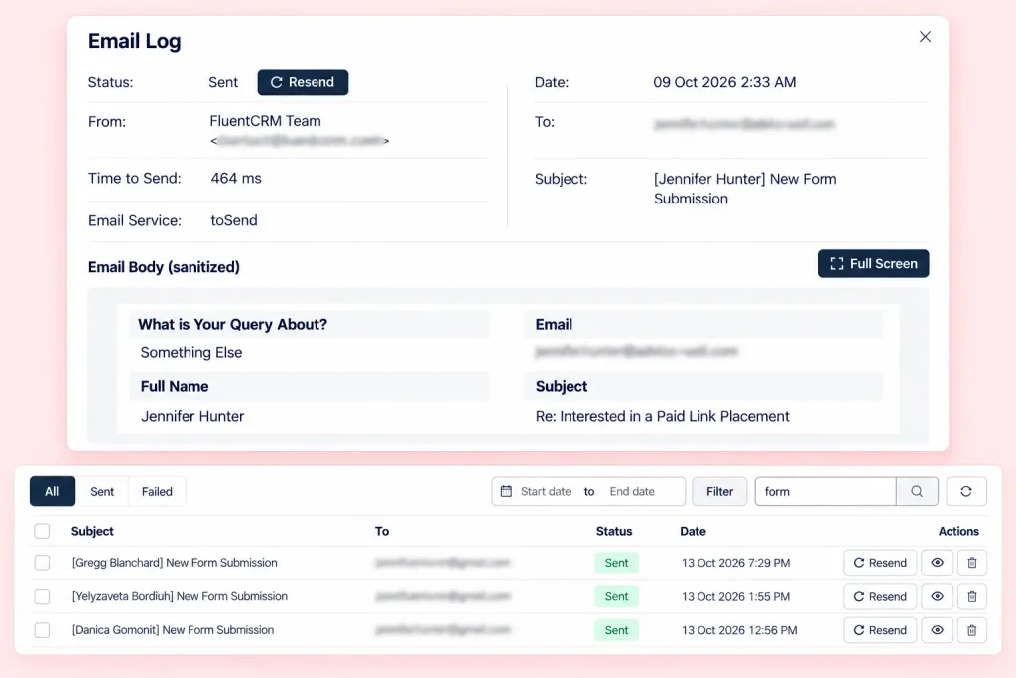Viewport: 1016px width, 678px height.
Task: Refresh the email log list
Action: (966, 492)
